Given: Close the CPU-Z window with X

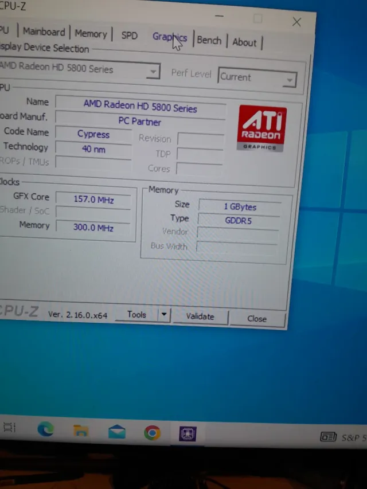Looking at the screenshot, I should click(296, 22).
